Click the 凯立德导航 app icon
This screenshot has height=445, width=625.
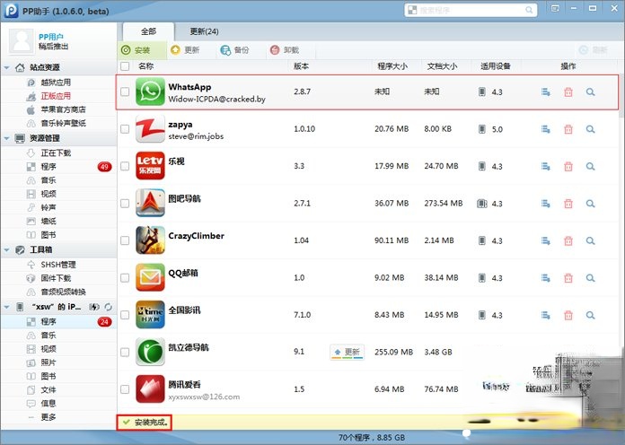(150, 352)
